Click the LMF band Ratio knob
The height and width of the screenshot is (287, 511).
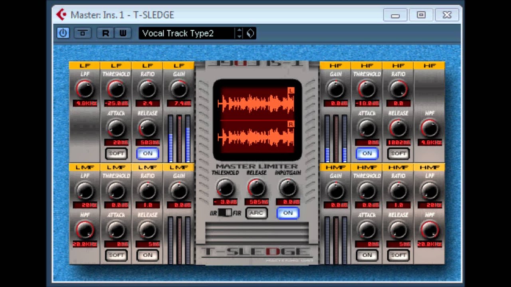click(x=148, y=191)
